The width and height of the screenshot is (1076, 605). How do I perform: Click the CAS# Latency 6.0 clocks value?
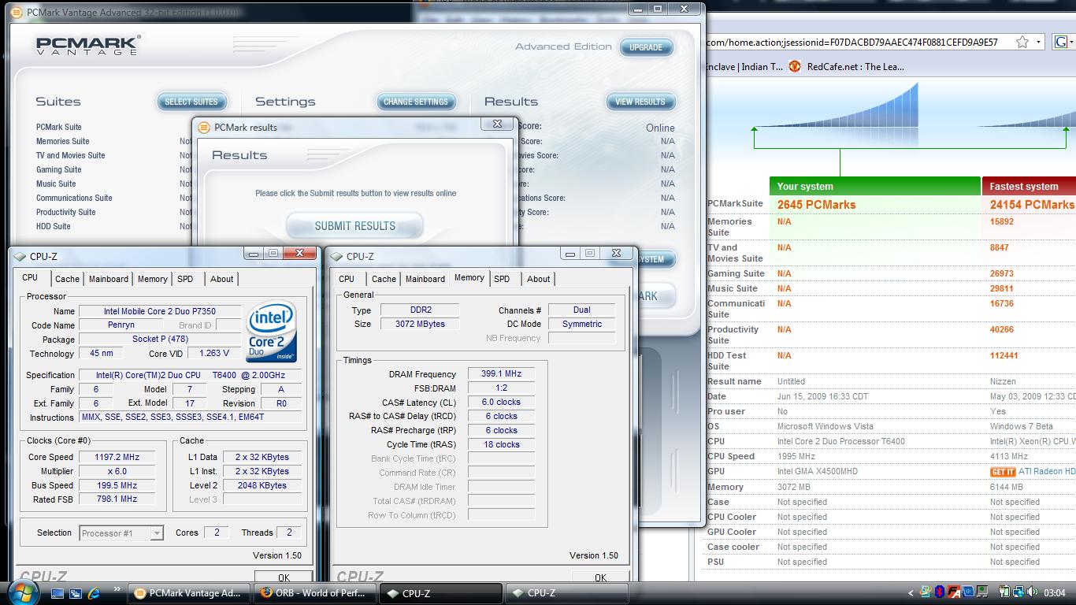point(501,402)
